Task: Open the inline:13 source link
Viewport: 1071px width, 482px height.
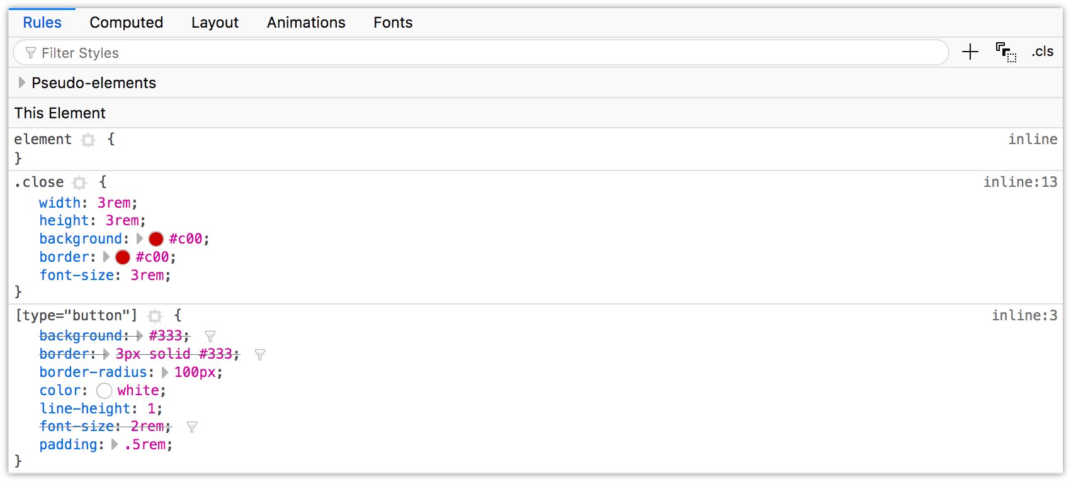Action: point(1020,182)
